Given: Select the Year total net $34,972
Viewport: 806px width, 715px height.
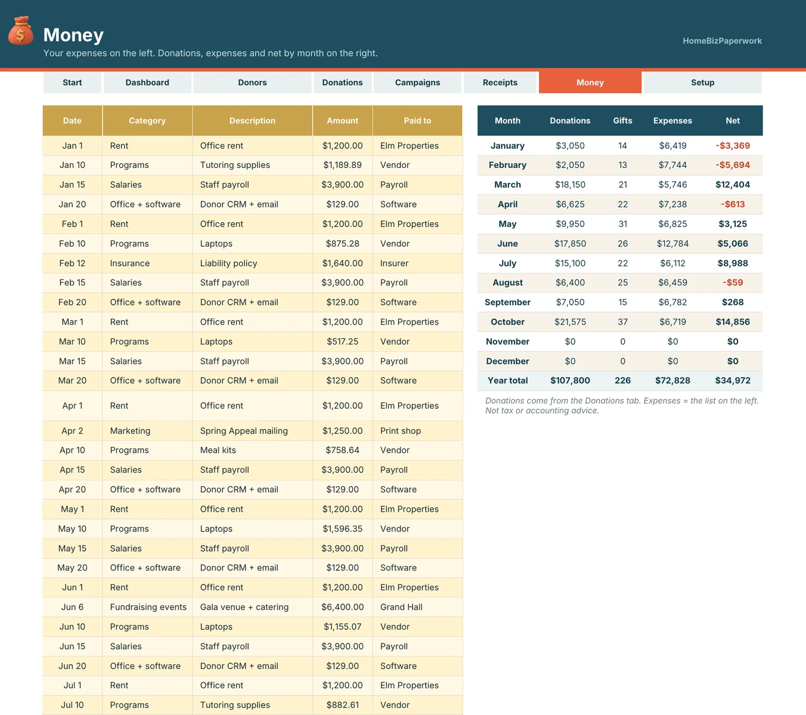Looking at the screenshot, I should pyautogui.click(x=733, y=381).
